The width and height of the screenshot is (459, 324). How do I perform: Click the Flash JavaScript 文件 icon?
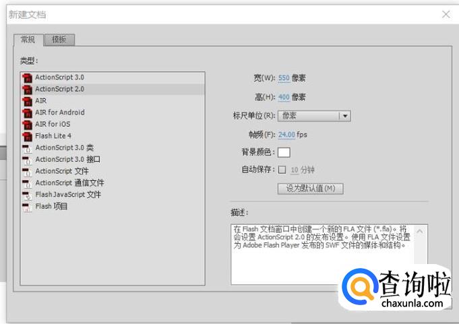[x=27, y=195]
